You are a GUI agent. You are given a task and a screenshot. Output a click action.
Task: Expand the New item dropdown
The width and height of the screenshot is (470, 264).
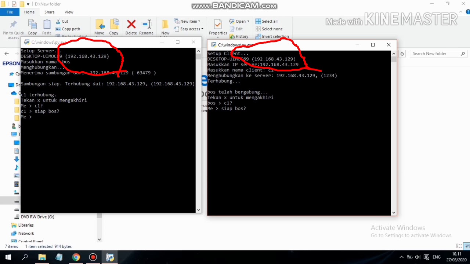(199, 21)
